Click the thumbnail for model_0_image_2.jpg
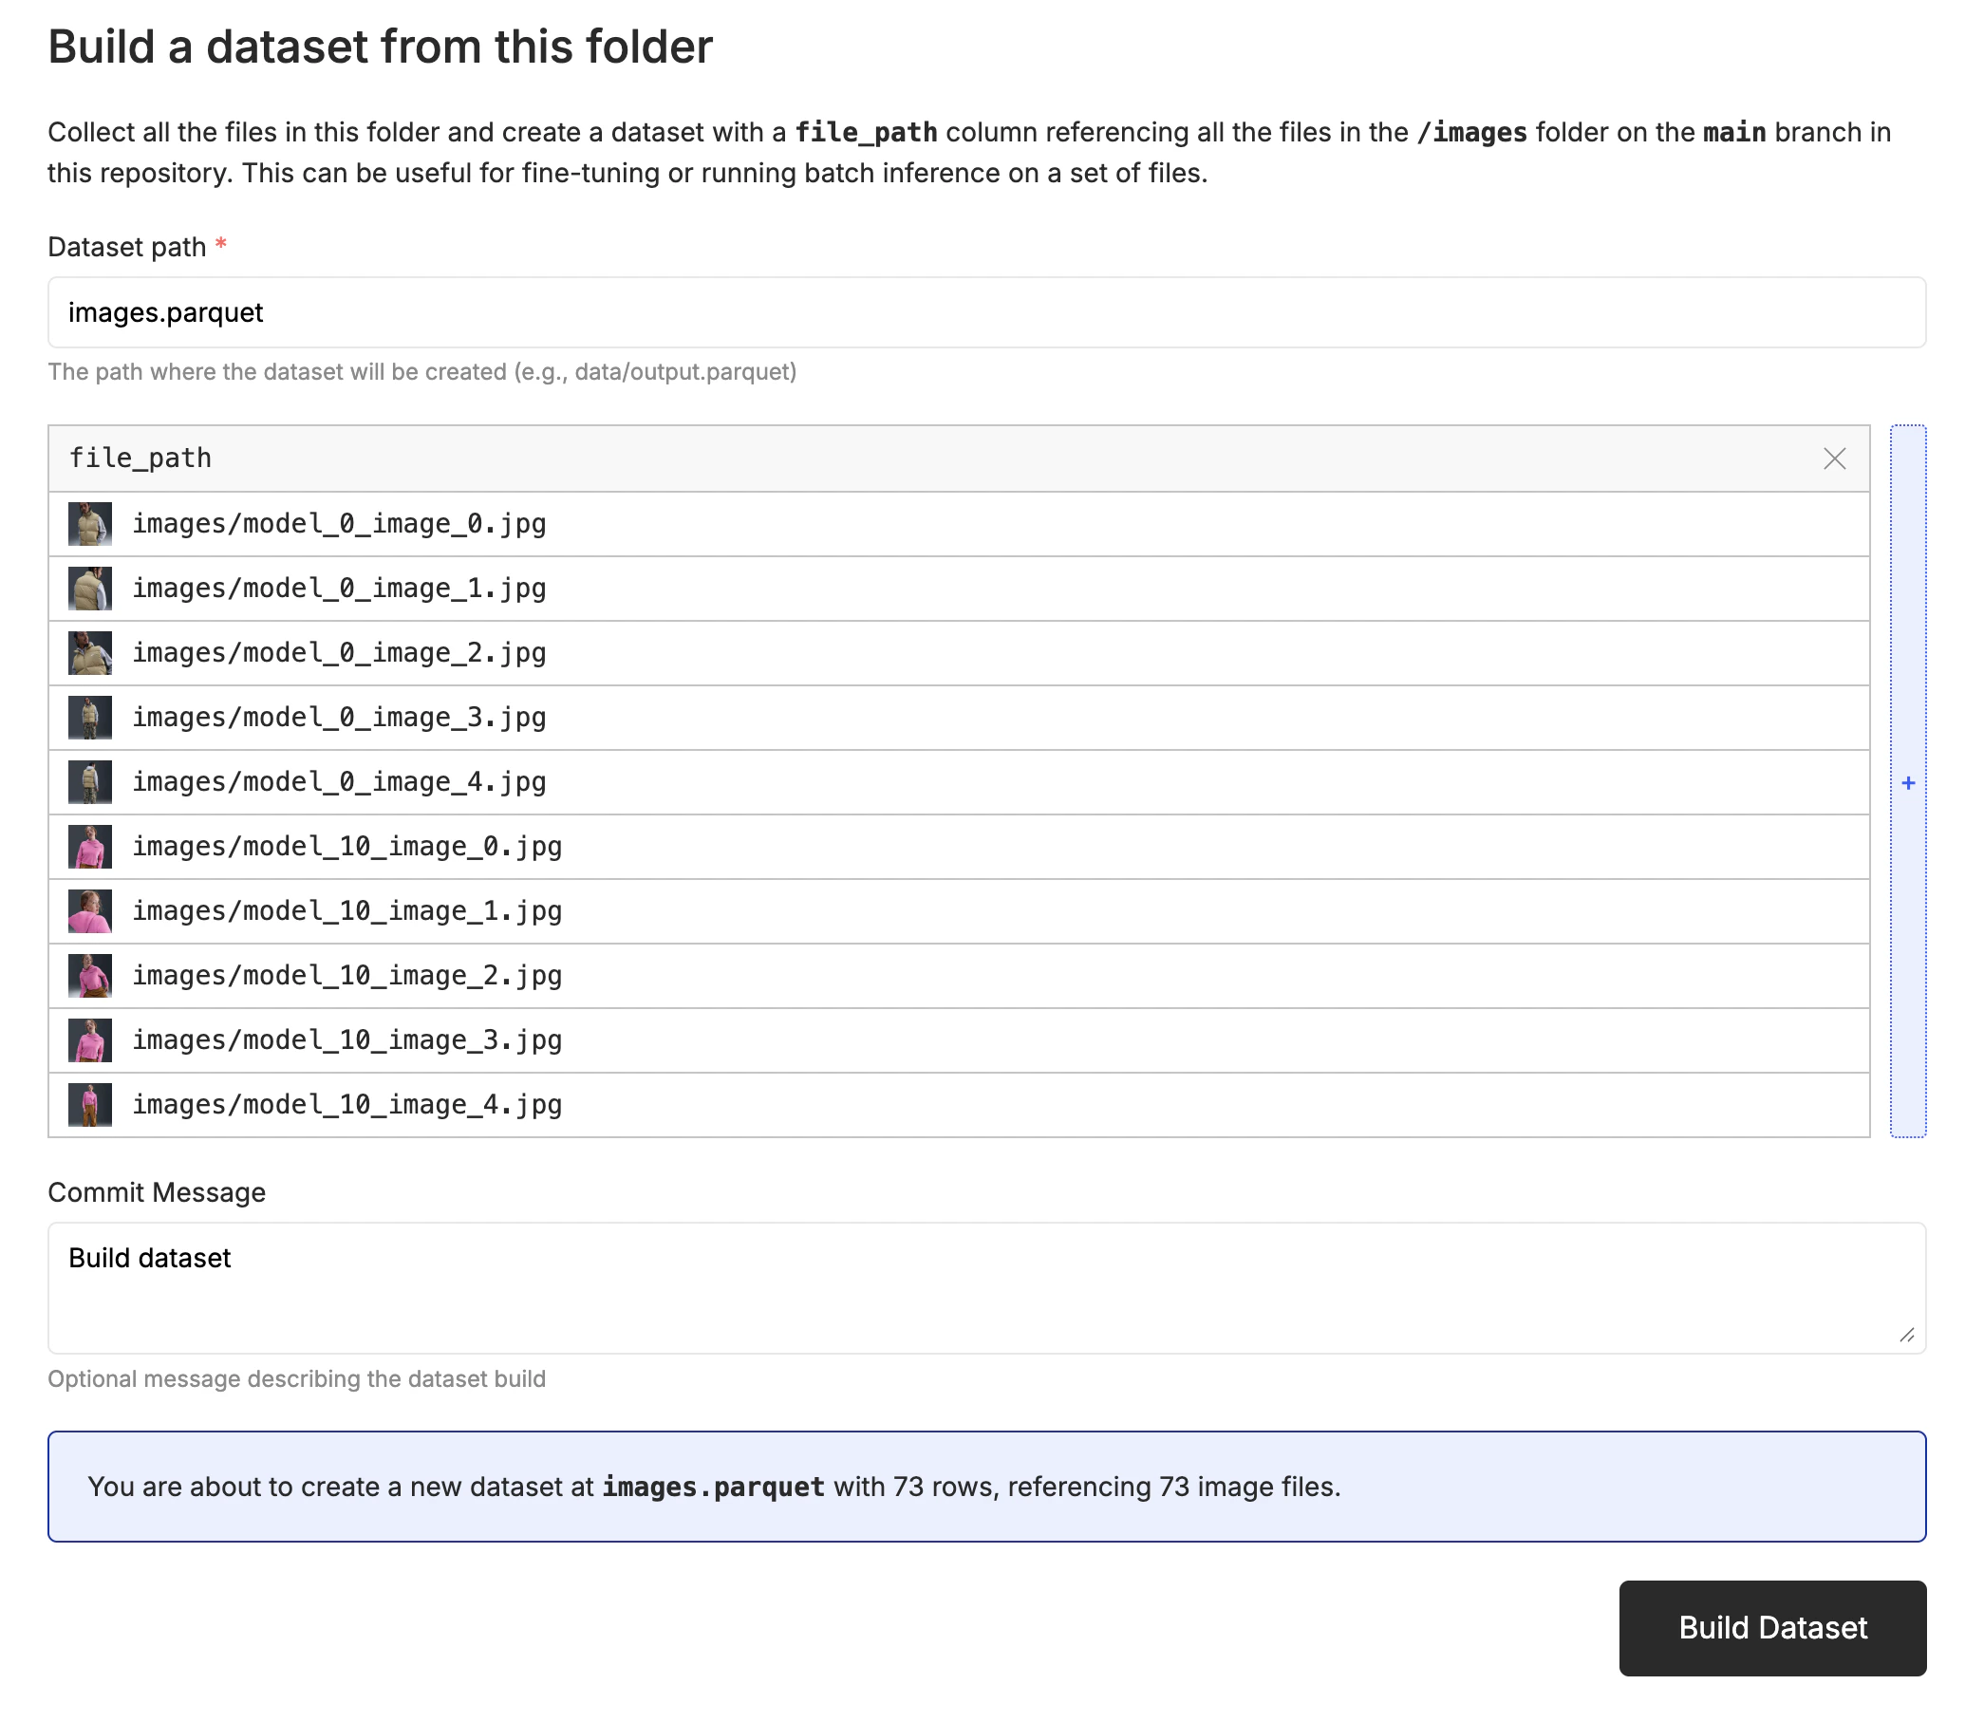Image resolution: width=1984 pixels, height=1722 pixels. click(90, 652)
